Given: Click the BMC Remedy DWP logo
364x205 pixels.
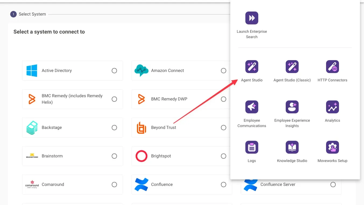Looking at the screenshot, I should tap(141, 99).
